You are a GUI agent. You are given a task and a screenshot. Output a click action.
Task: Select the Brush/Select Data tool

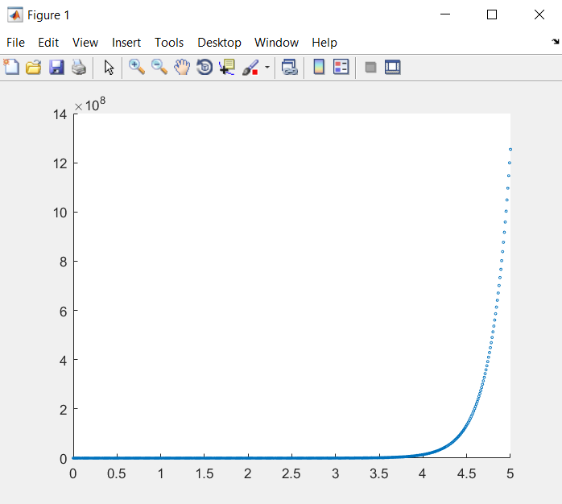(x=250, y=67)
